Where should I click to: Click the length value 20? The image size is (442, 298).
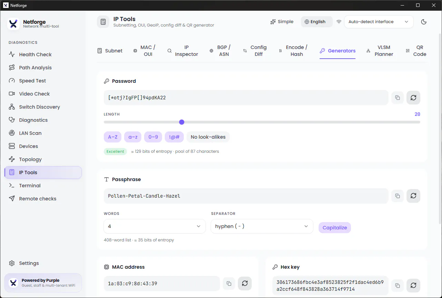417,114
